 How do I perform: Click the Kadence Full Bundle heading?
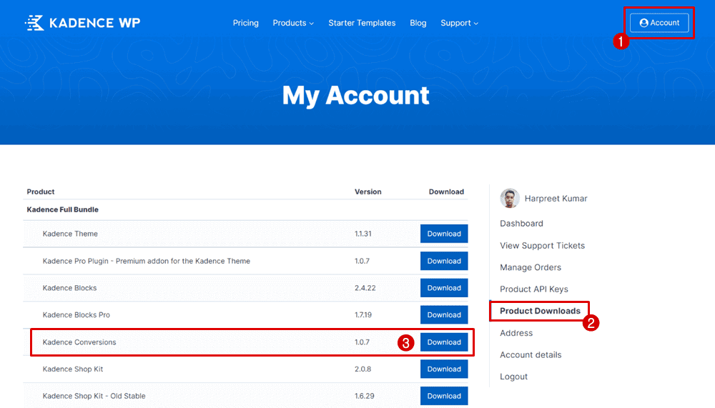(62, 209)
